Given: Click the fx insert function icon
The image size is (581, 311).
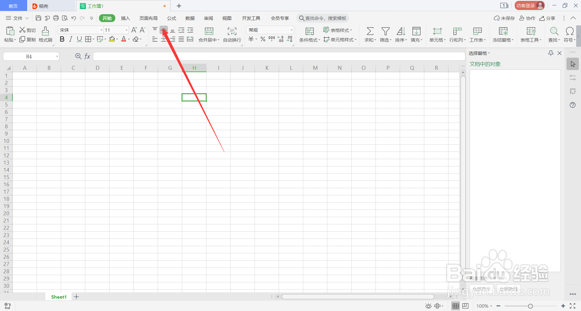Looking at the screenshot, I should pos(87,56).
